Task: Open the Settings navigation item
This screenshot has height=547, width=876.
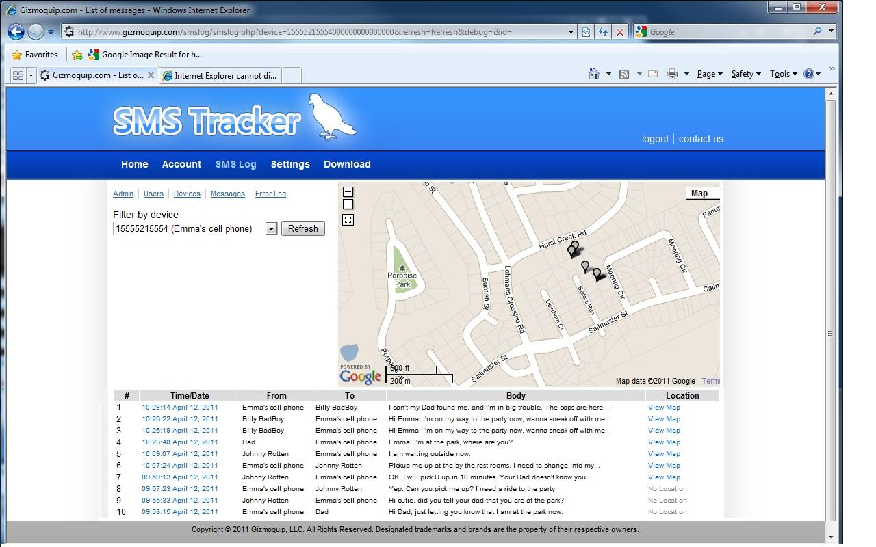Action: coord(290,164)
